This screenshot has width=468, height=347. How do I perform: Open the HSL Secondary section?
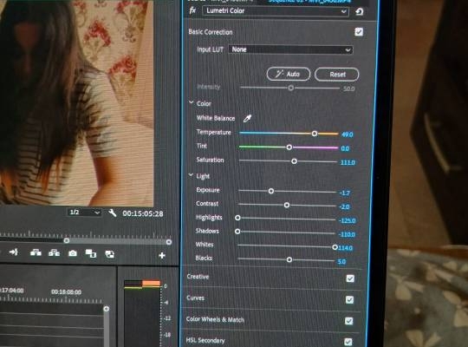click(x=205, y=340)
